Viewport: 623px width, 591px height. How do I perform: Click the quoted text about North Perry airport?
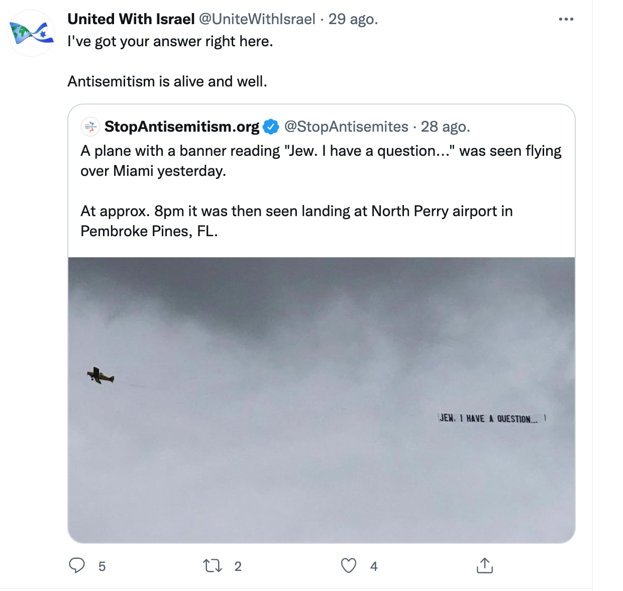click(296, 221)
